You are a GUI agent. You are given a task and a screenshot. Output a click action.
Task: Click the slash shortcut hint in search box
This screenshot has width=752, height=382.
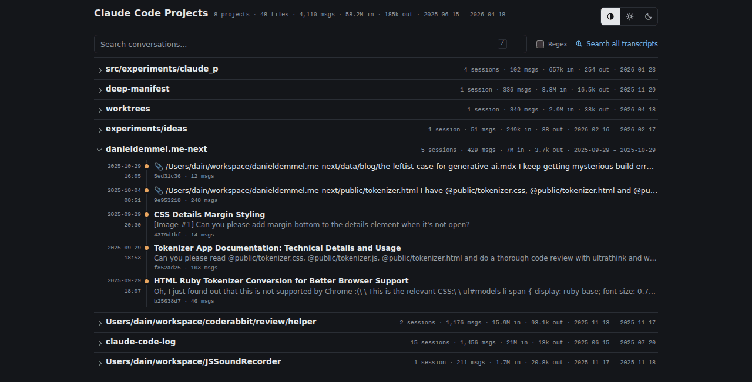502,43
